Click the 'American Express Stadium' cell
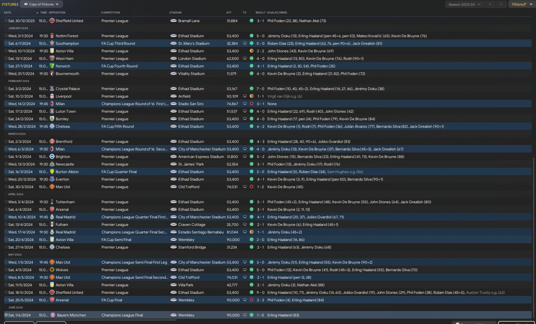The height and width of the screenshot is (324, 536). [x=201, y=157]
